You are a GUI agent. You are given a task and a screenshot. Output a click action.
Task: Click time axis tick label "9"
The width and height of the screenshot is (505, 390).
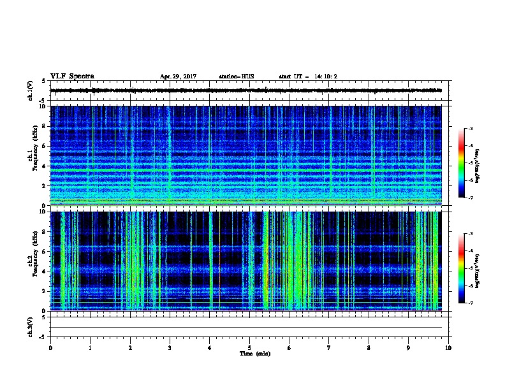point(408,348)
